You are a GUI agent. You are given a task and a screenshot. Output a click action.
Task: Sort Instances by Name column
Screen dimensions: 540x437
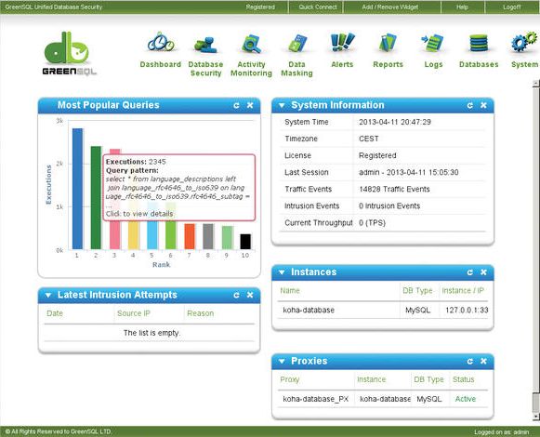[290, 291]
